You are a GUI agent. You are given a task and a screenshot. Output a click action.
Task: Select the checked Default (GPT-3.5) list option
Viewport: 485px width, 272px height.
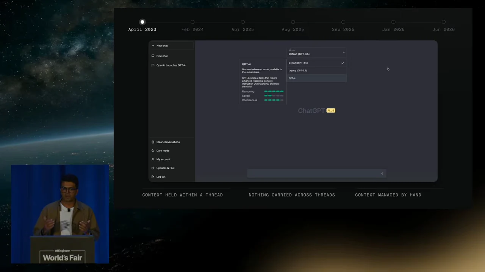coord(317,63)
